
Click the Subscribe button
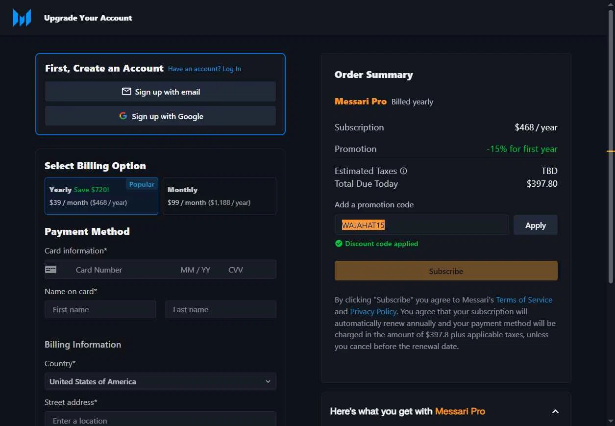click(446, 271)
